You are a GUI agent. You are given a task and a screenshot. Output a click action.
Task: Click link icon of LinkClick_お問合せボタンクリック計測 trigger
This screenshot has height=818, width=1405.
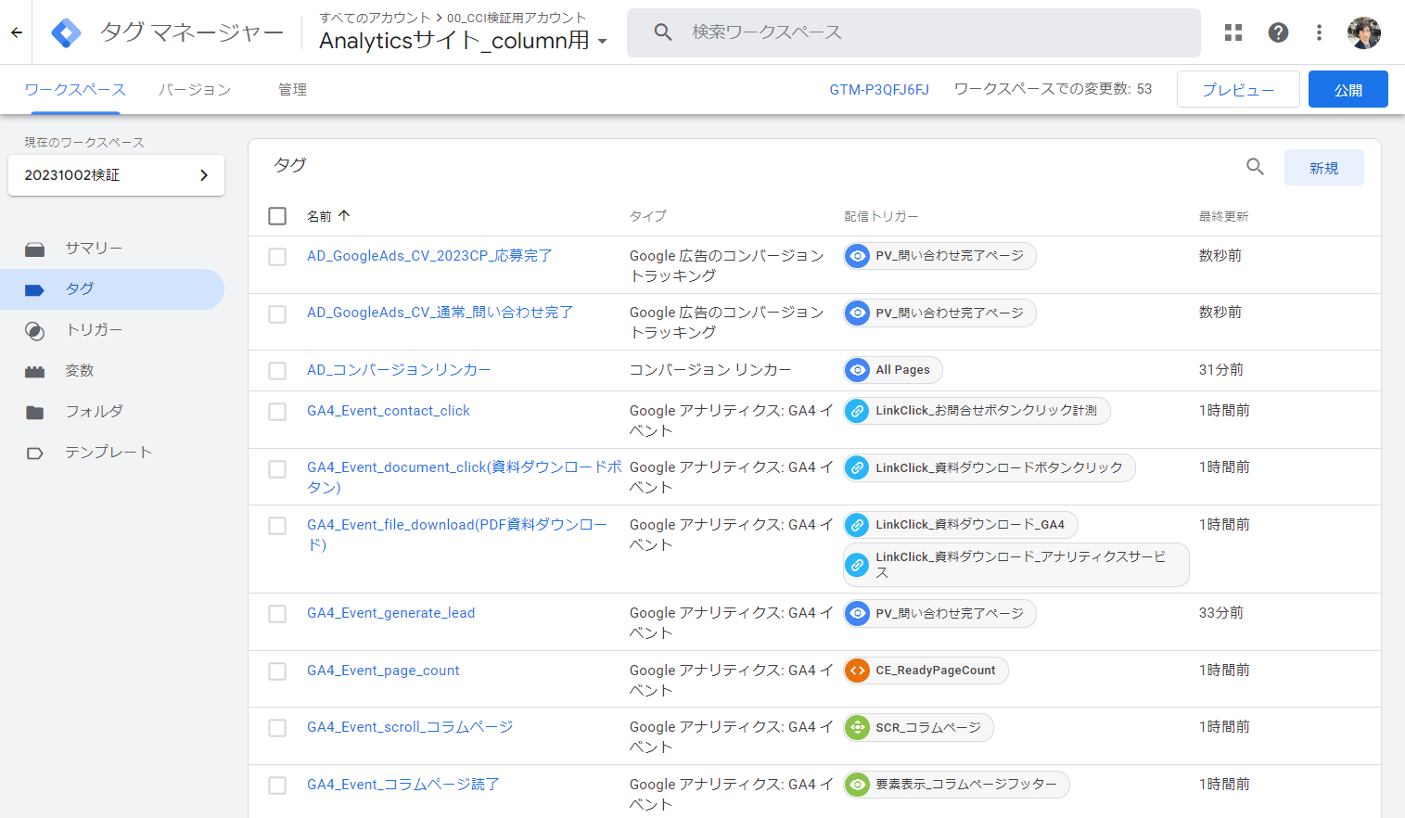[858, 411]
